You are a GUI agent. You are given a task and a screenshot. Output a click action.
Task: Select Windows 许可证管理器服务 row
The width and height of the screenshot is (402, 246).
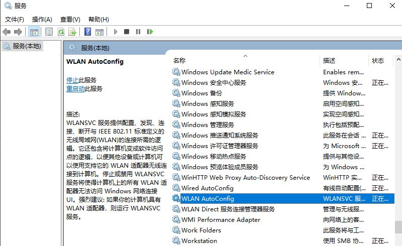tap(283, 146)
